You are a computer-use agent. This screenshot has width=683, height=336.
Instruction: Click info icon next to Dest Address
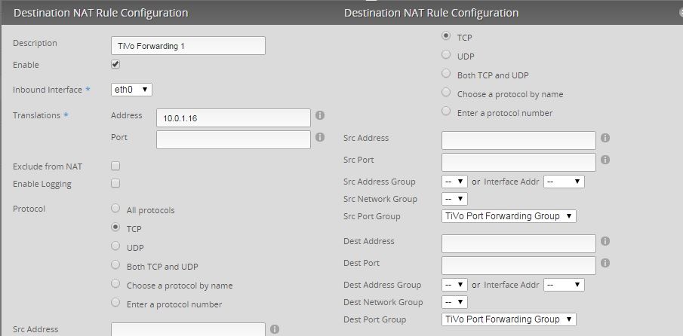pyautogui.click(x=605, y=241)
